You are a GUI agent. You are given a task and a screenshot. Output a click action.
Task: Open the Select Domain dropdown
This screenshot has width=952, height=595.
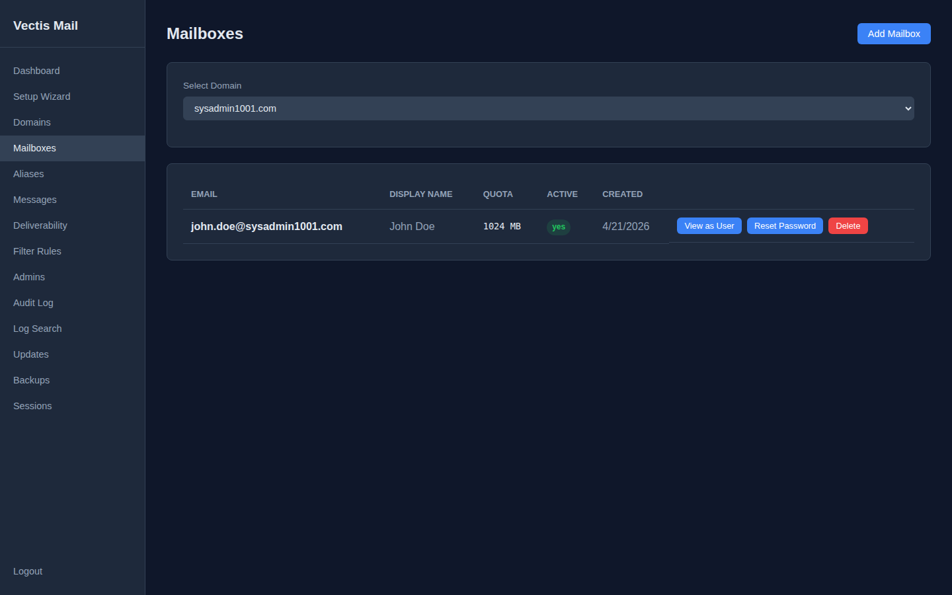pyautogui.click(x=548, y=108)
